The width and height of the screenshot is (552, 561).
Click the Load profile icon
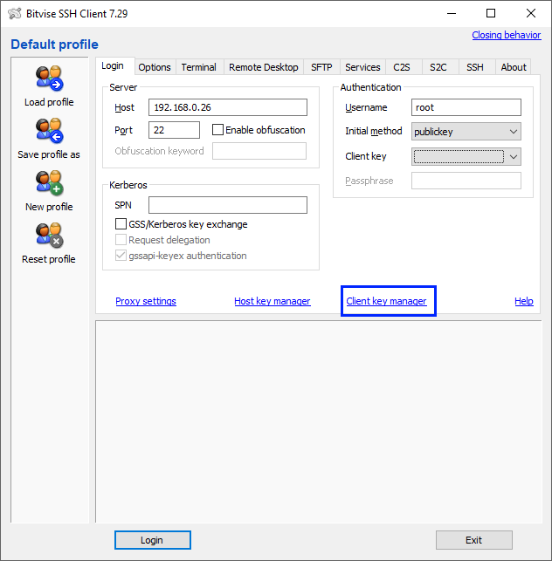click(x=49, y=79)
